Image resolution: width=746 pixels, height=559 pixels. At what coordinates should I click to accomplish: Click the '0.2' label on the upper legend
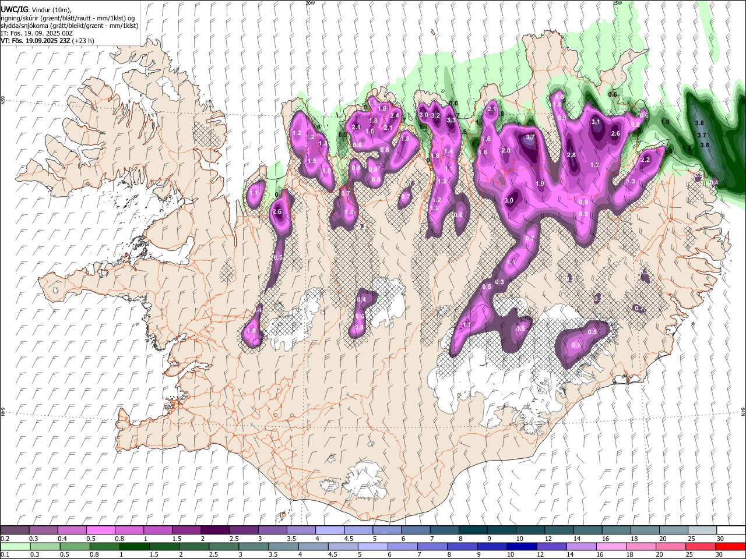(5, 539)
